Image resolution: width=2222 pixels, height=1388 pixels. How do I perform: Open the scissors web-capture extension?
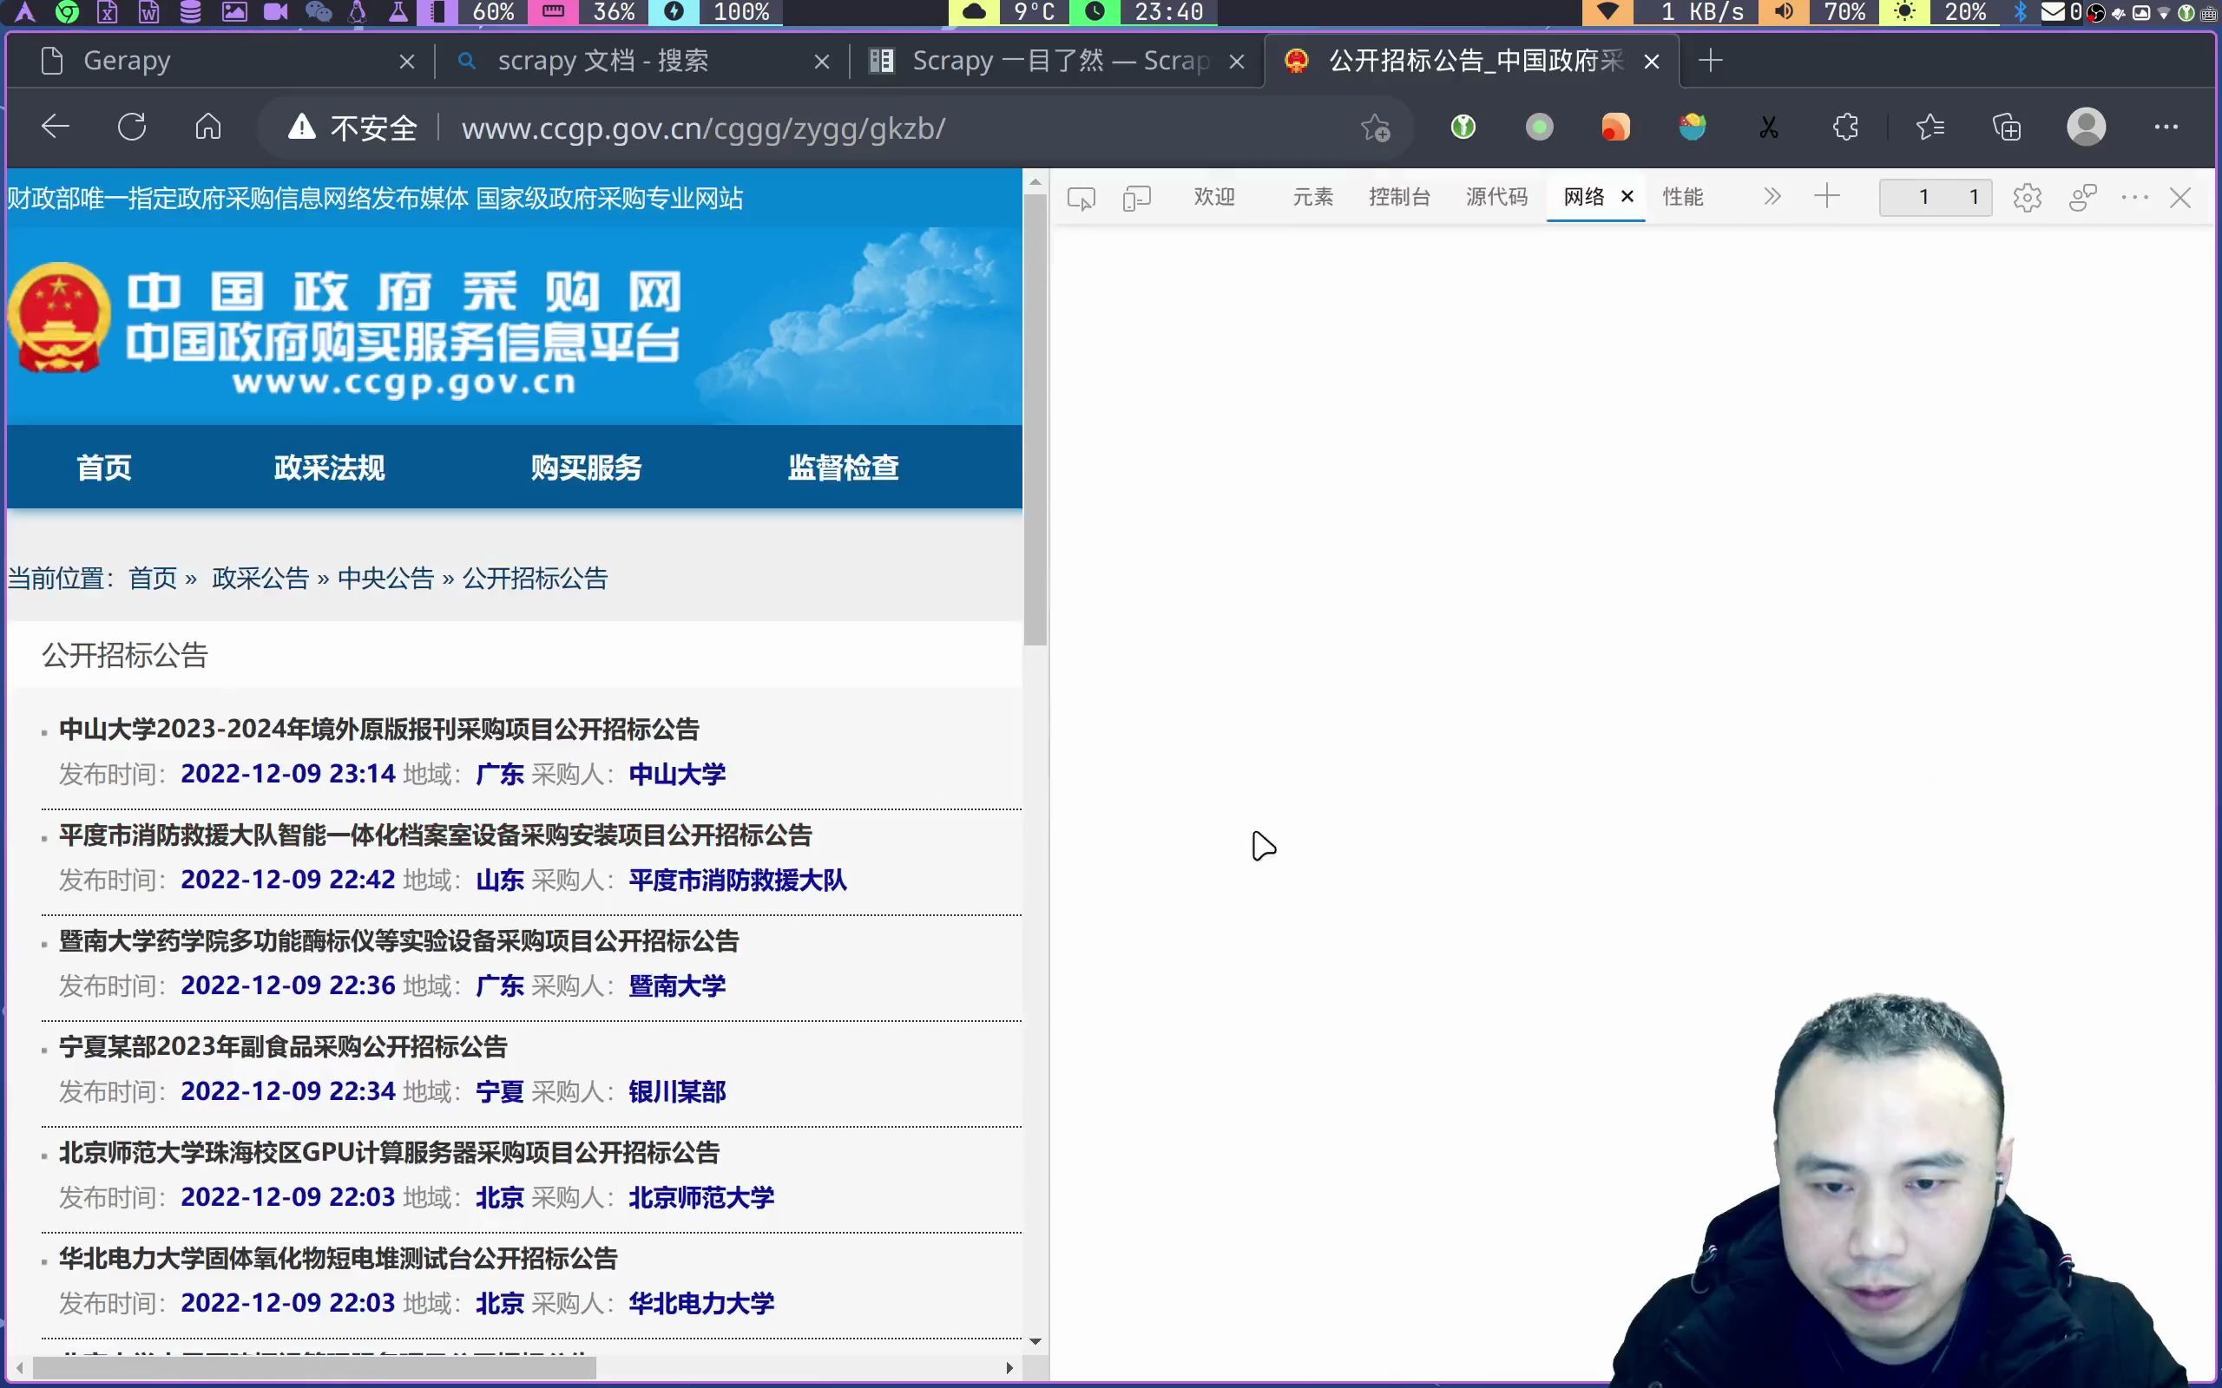tap(1768, 127)
